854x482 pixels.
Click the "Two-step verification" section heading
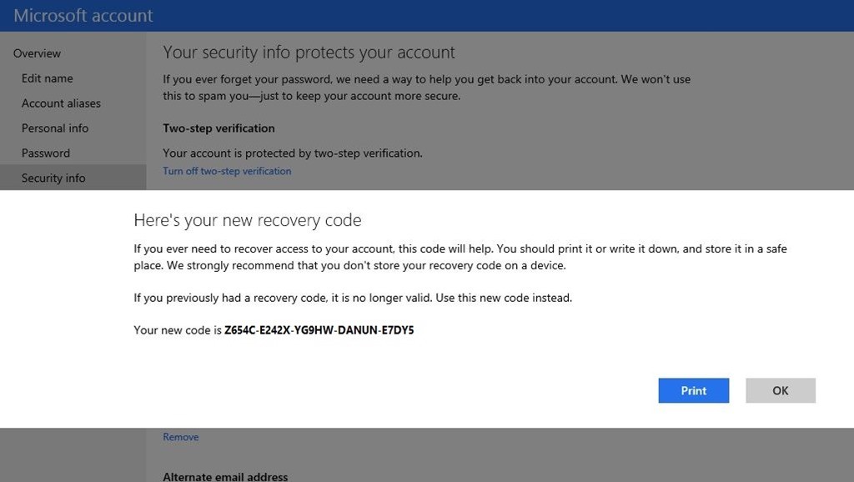pos(218,128)
